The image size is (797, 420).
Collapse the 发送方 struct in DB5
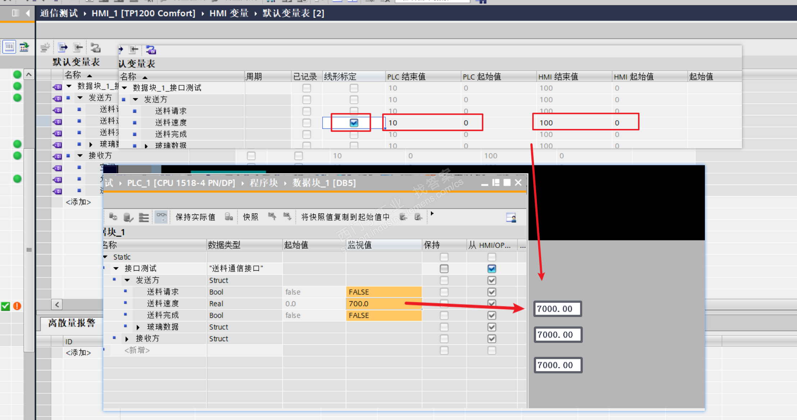pyautogui.click(x=127, y=280)
